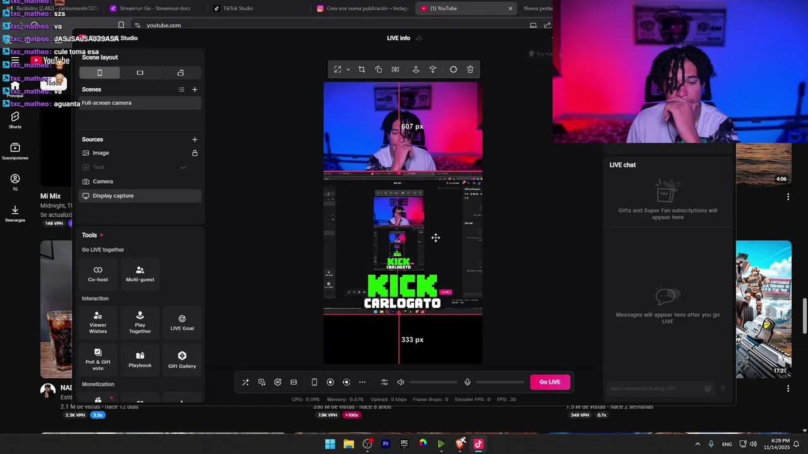The image size is (808, 454).
Task: Select the Crop tool in source toolbar
Action: (362, 69)
